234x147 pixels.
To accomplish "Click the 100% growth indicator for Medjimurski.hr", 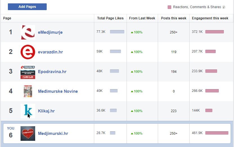I will (137, 134).
